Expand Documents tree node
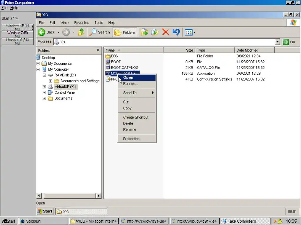301x225 pixels. click(44, 98)
